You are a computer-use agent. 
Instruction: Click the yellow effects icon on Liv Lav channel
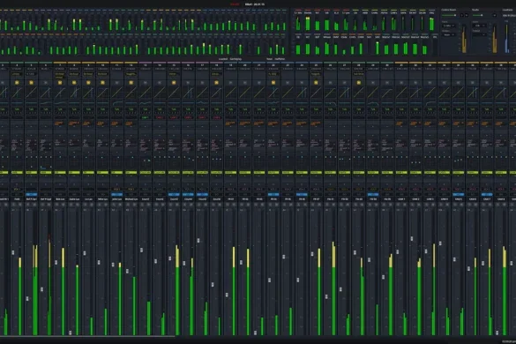(x=88, y=83)
